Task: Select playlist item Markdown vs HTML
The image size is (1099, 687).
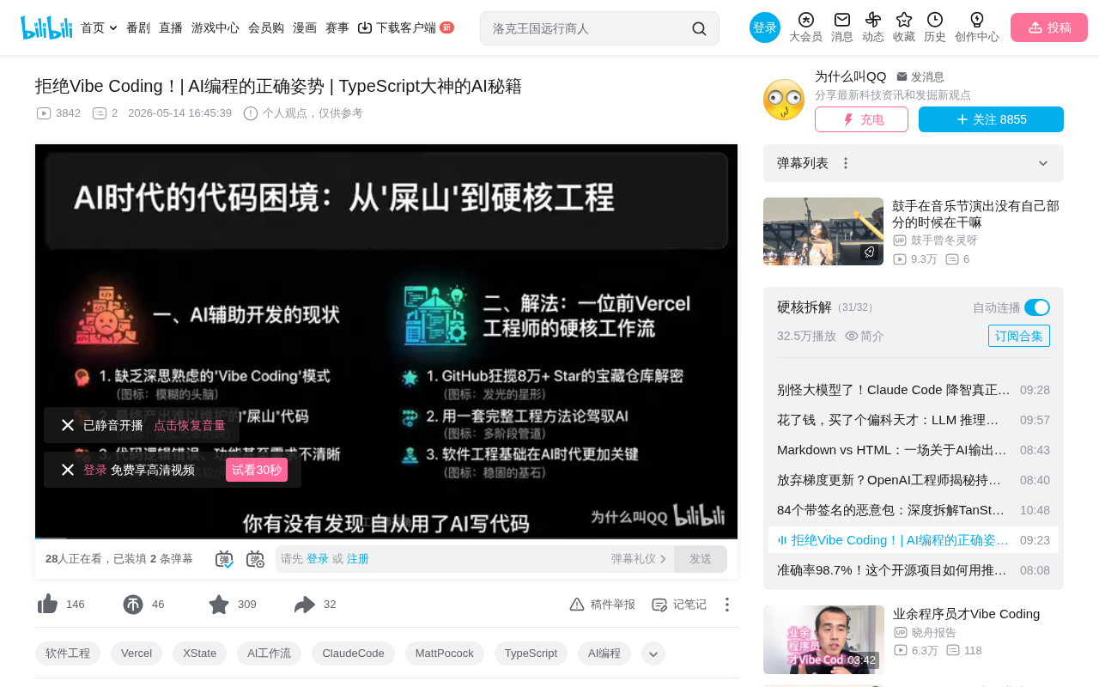Action: point(914,450)
